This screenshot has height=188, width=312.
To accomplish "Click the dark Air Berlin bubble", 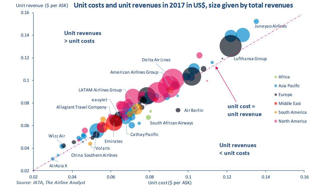I will click(178, 110).
